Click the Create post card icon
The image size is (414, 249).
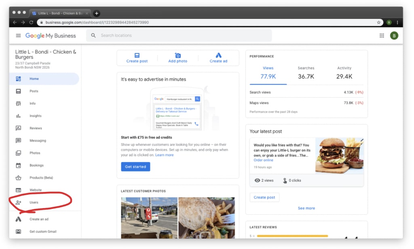(x=137, y=55)
